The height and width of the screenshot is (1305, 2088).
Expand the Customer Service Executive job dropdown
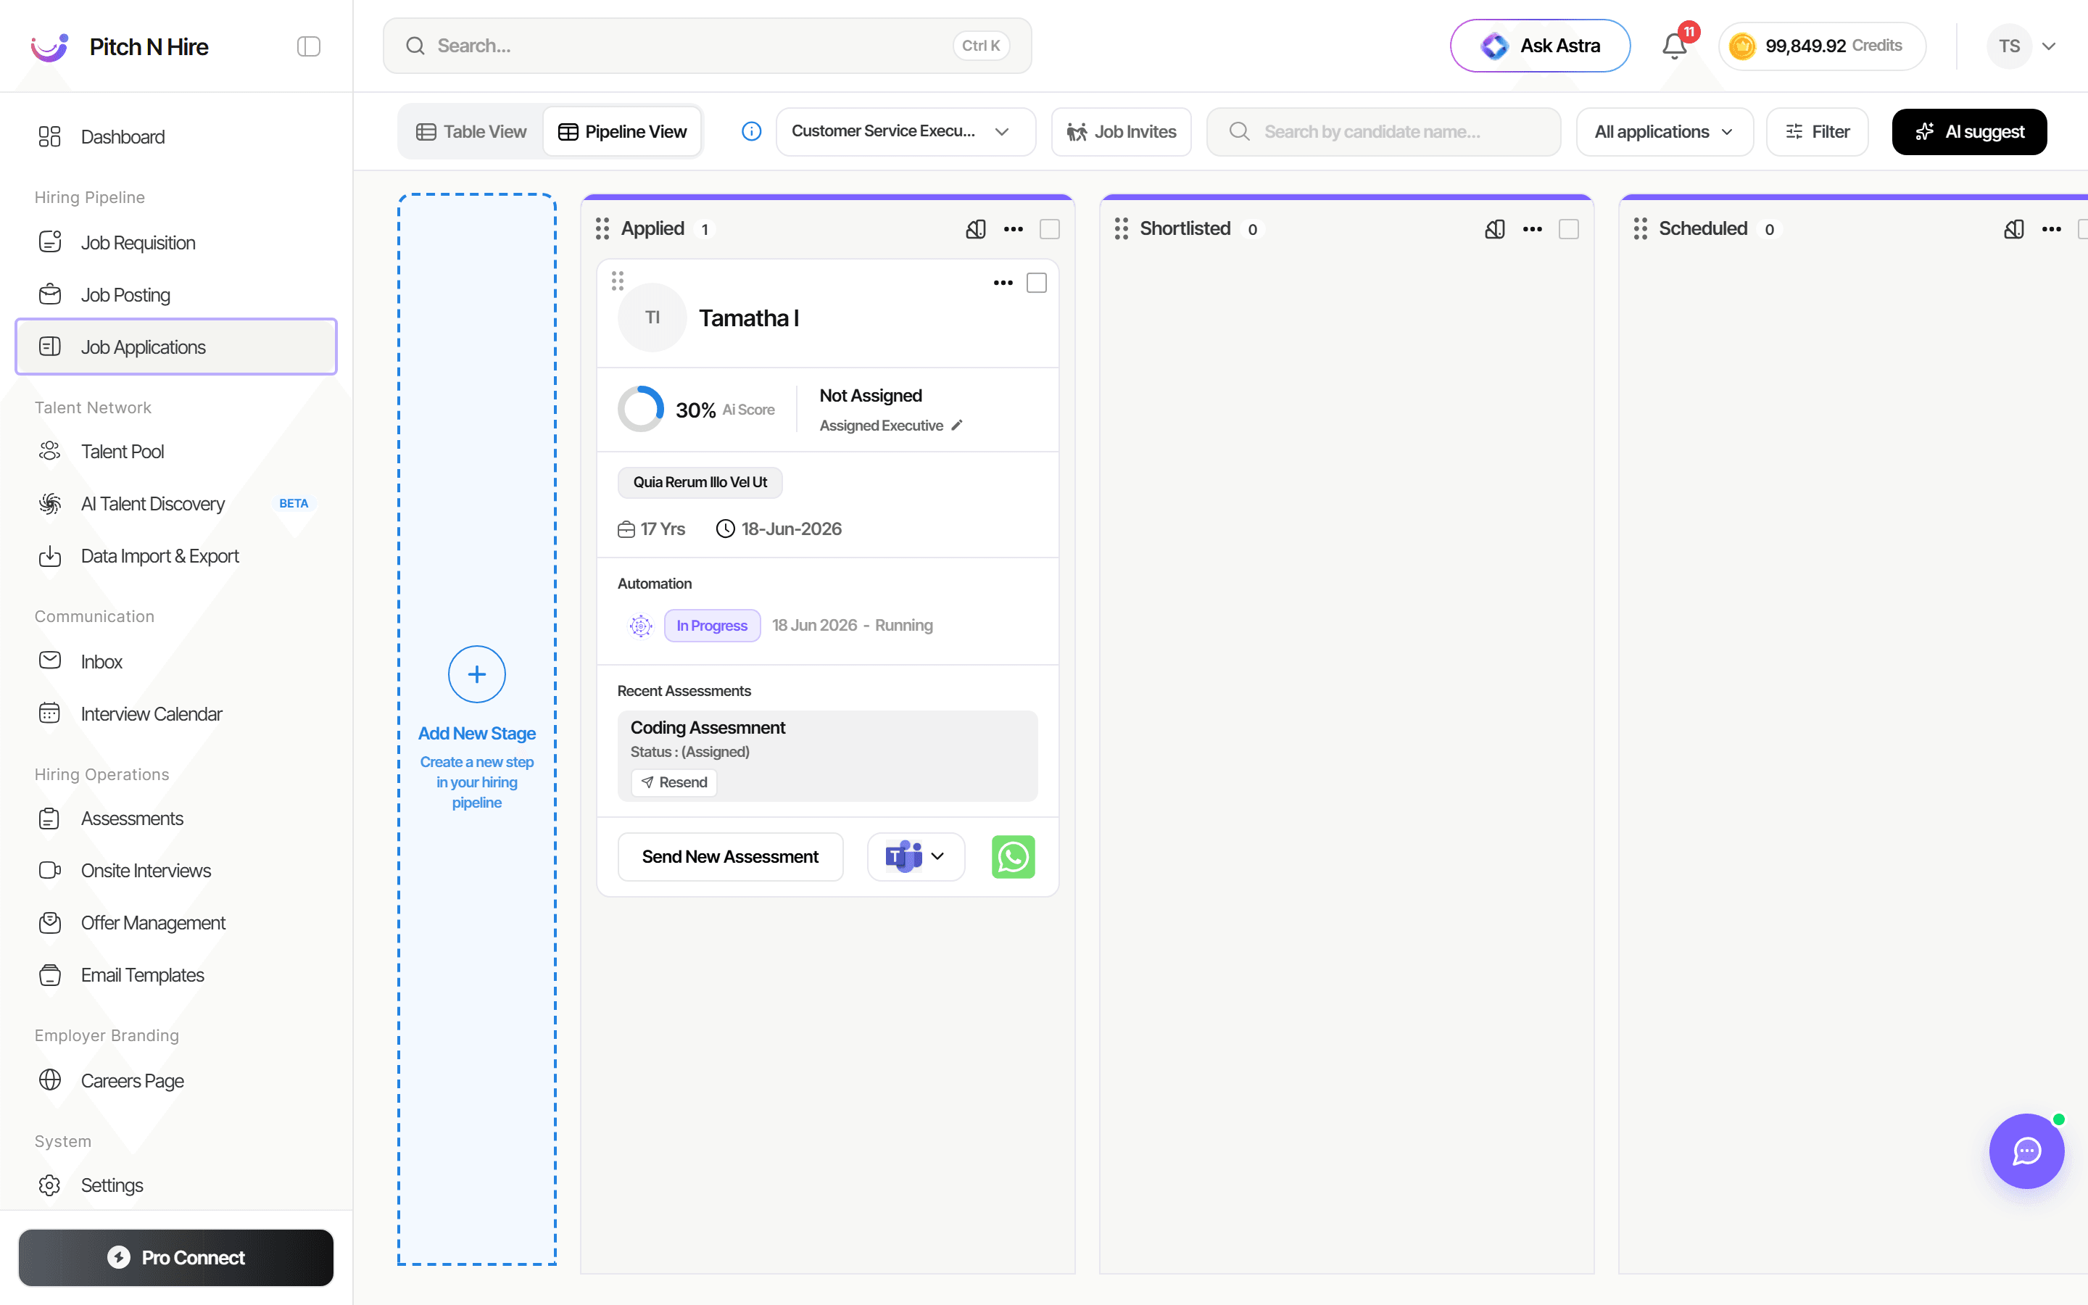(905, 131)
